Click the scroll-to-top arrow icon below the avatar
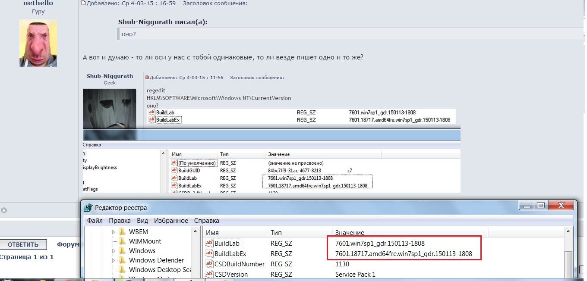 click(x=4, y=210)
